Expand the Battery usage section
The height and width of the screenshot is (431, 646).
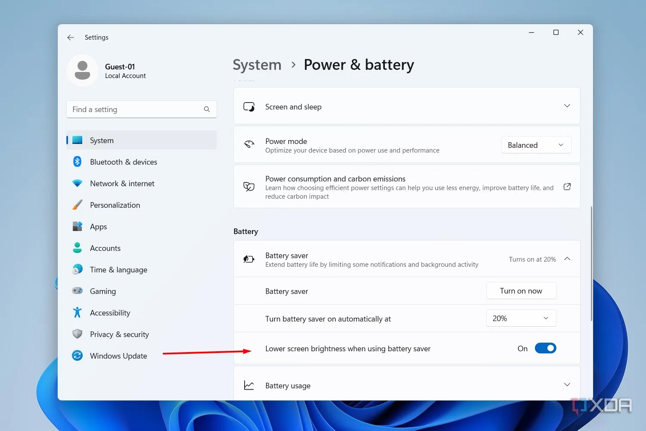(x=567, y=384)
